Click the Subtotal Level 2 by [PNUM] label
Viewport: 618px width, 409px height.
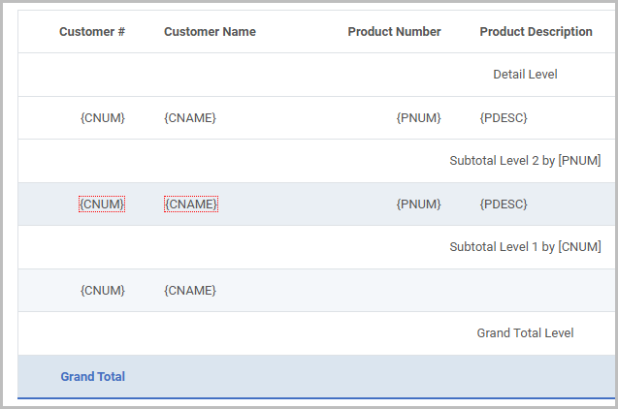[x=525, y=161]
